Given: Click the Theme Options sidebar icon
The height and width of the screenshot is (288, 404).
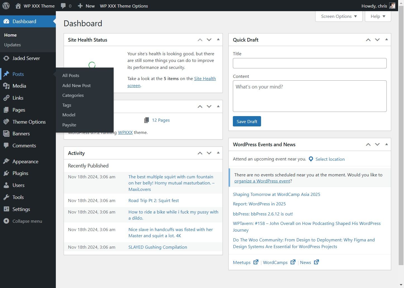Looking at the screenshot, I should click(6, 122).
